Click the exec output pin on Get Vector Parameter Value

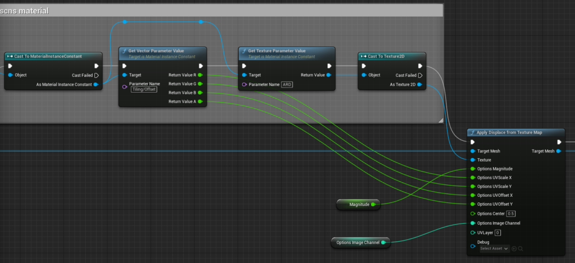pyautogui.click(x=200, y=66)
